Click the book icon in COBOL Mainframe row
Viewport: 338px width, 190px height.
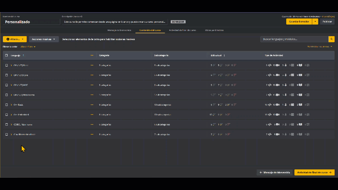coord(300,125)
